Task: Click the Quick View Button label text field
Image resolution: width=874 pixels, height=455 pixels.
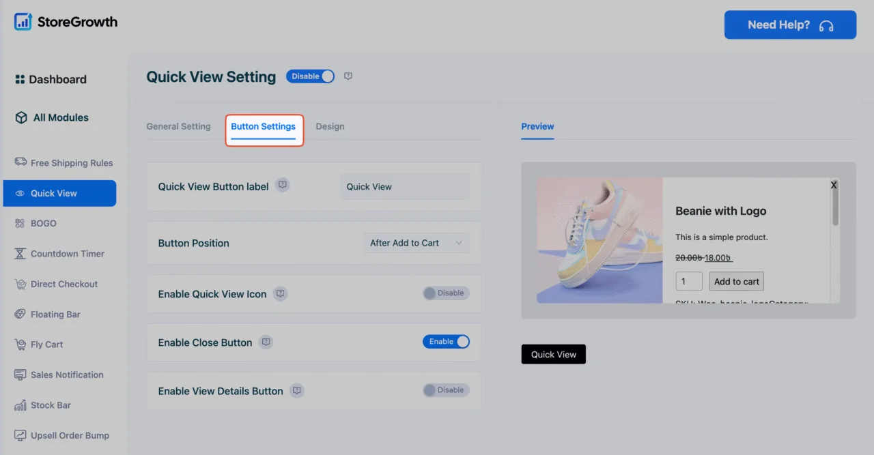Action: [x=405, y=186]
